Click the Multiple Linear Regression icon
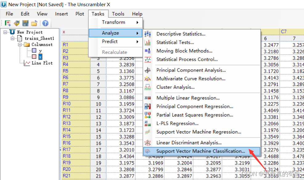The height and width of the screenshot is (180, 304). [x=148, y=98]
